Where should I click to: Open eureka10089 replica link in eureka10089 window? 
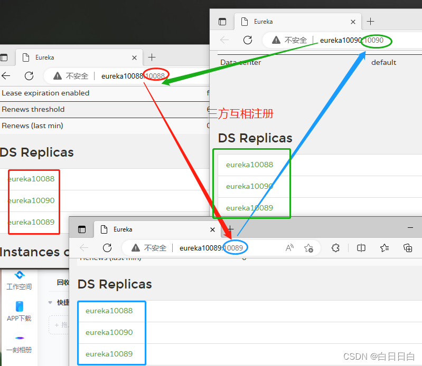[109, 354]
